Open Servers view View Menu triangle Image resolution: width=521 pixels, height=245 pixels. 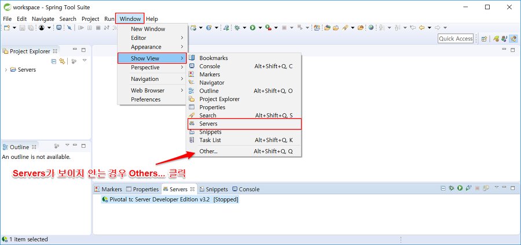(497, 187)
